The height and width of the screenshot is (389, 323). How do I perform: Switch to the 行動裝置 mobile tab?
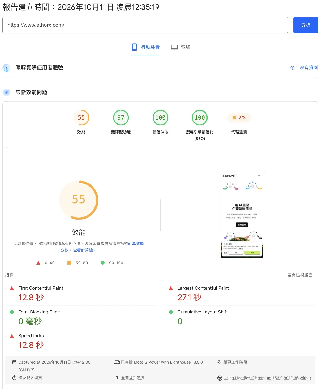point(145,47)
